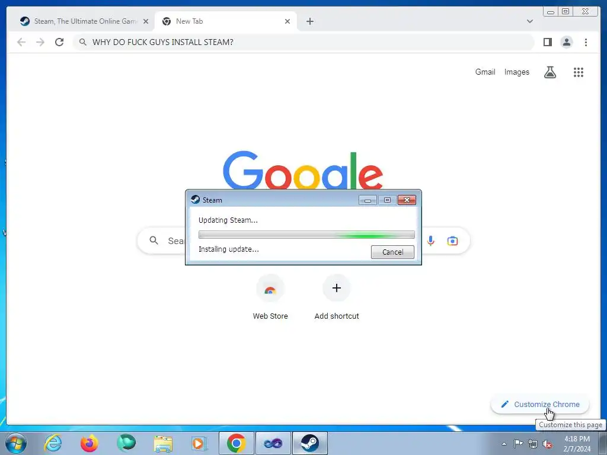Open a new tab with plus button
Screen dimensions: 607x455
309,21
